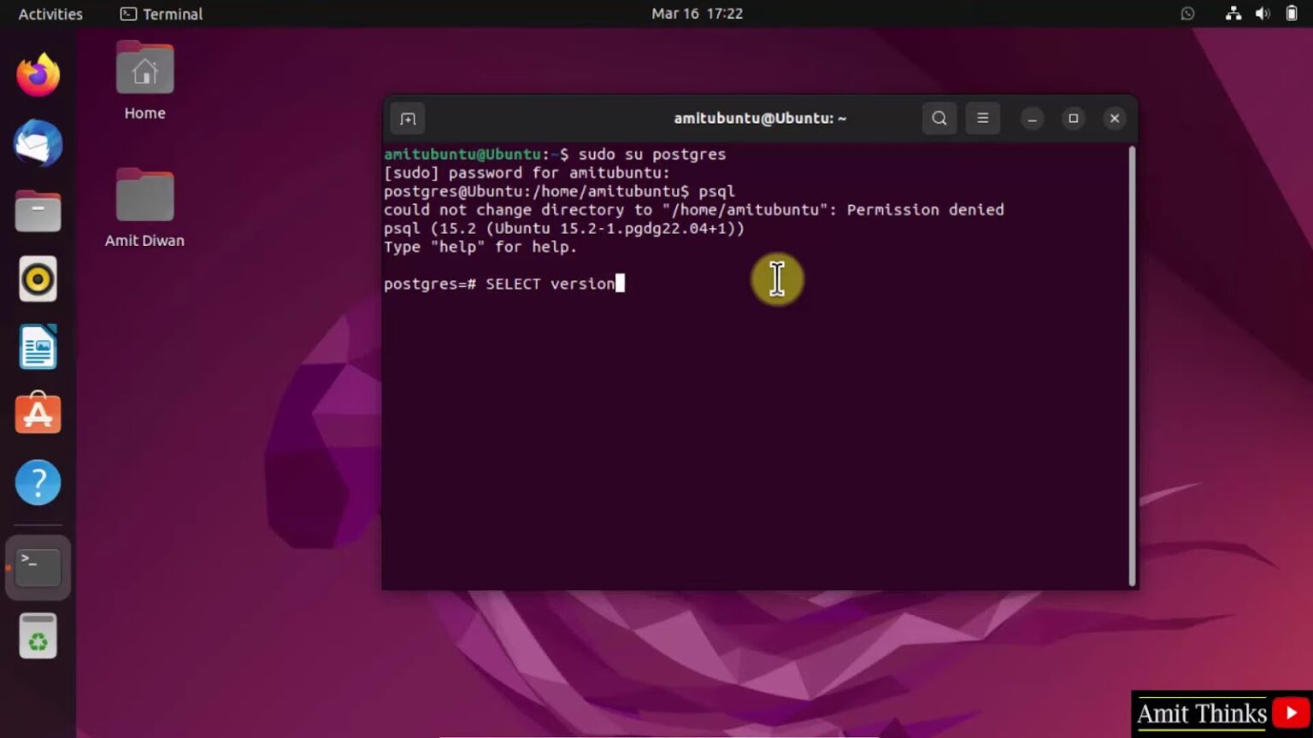Open Thunderbird mail from the dock

(38, 143)
